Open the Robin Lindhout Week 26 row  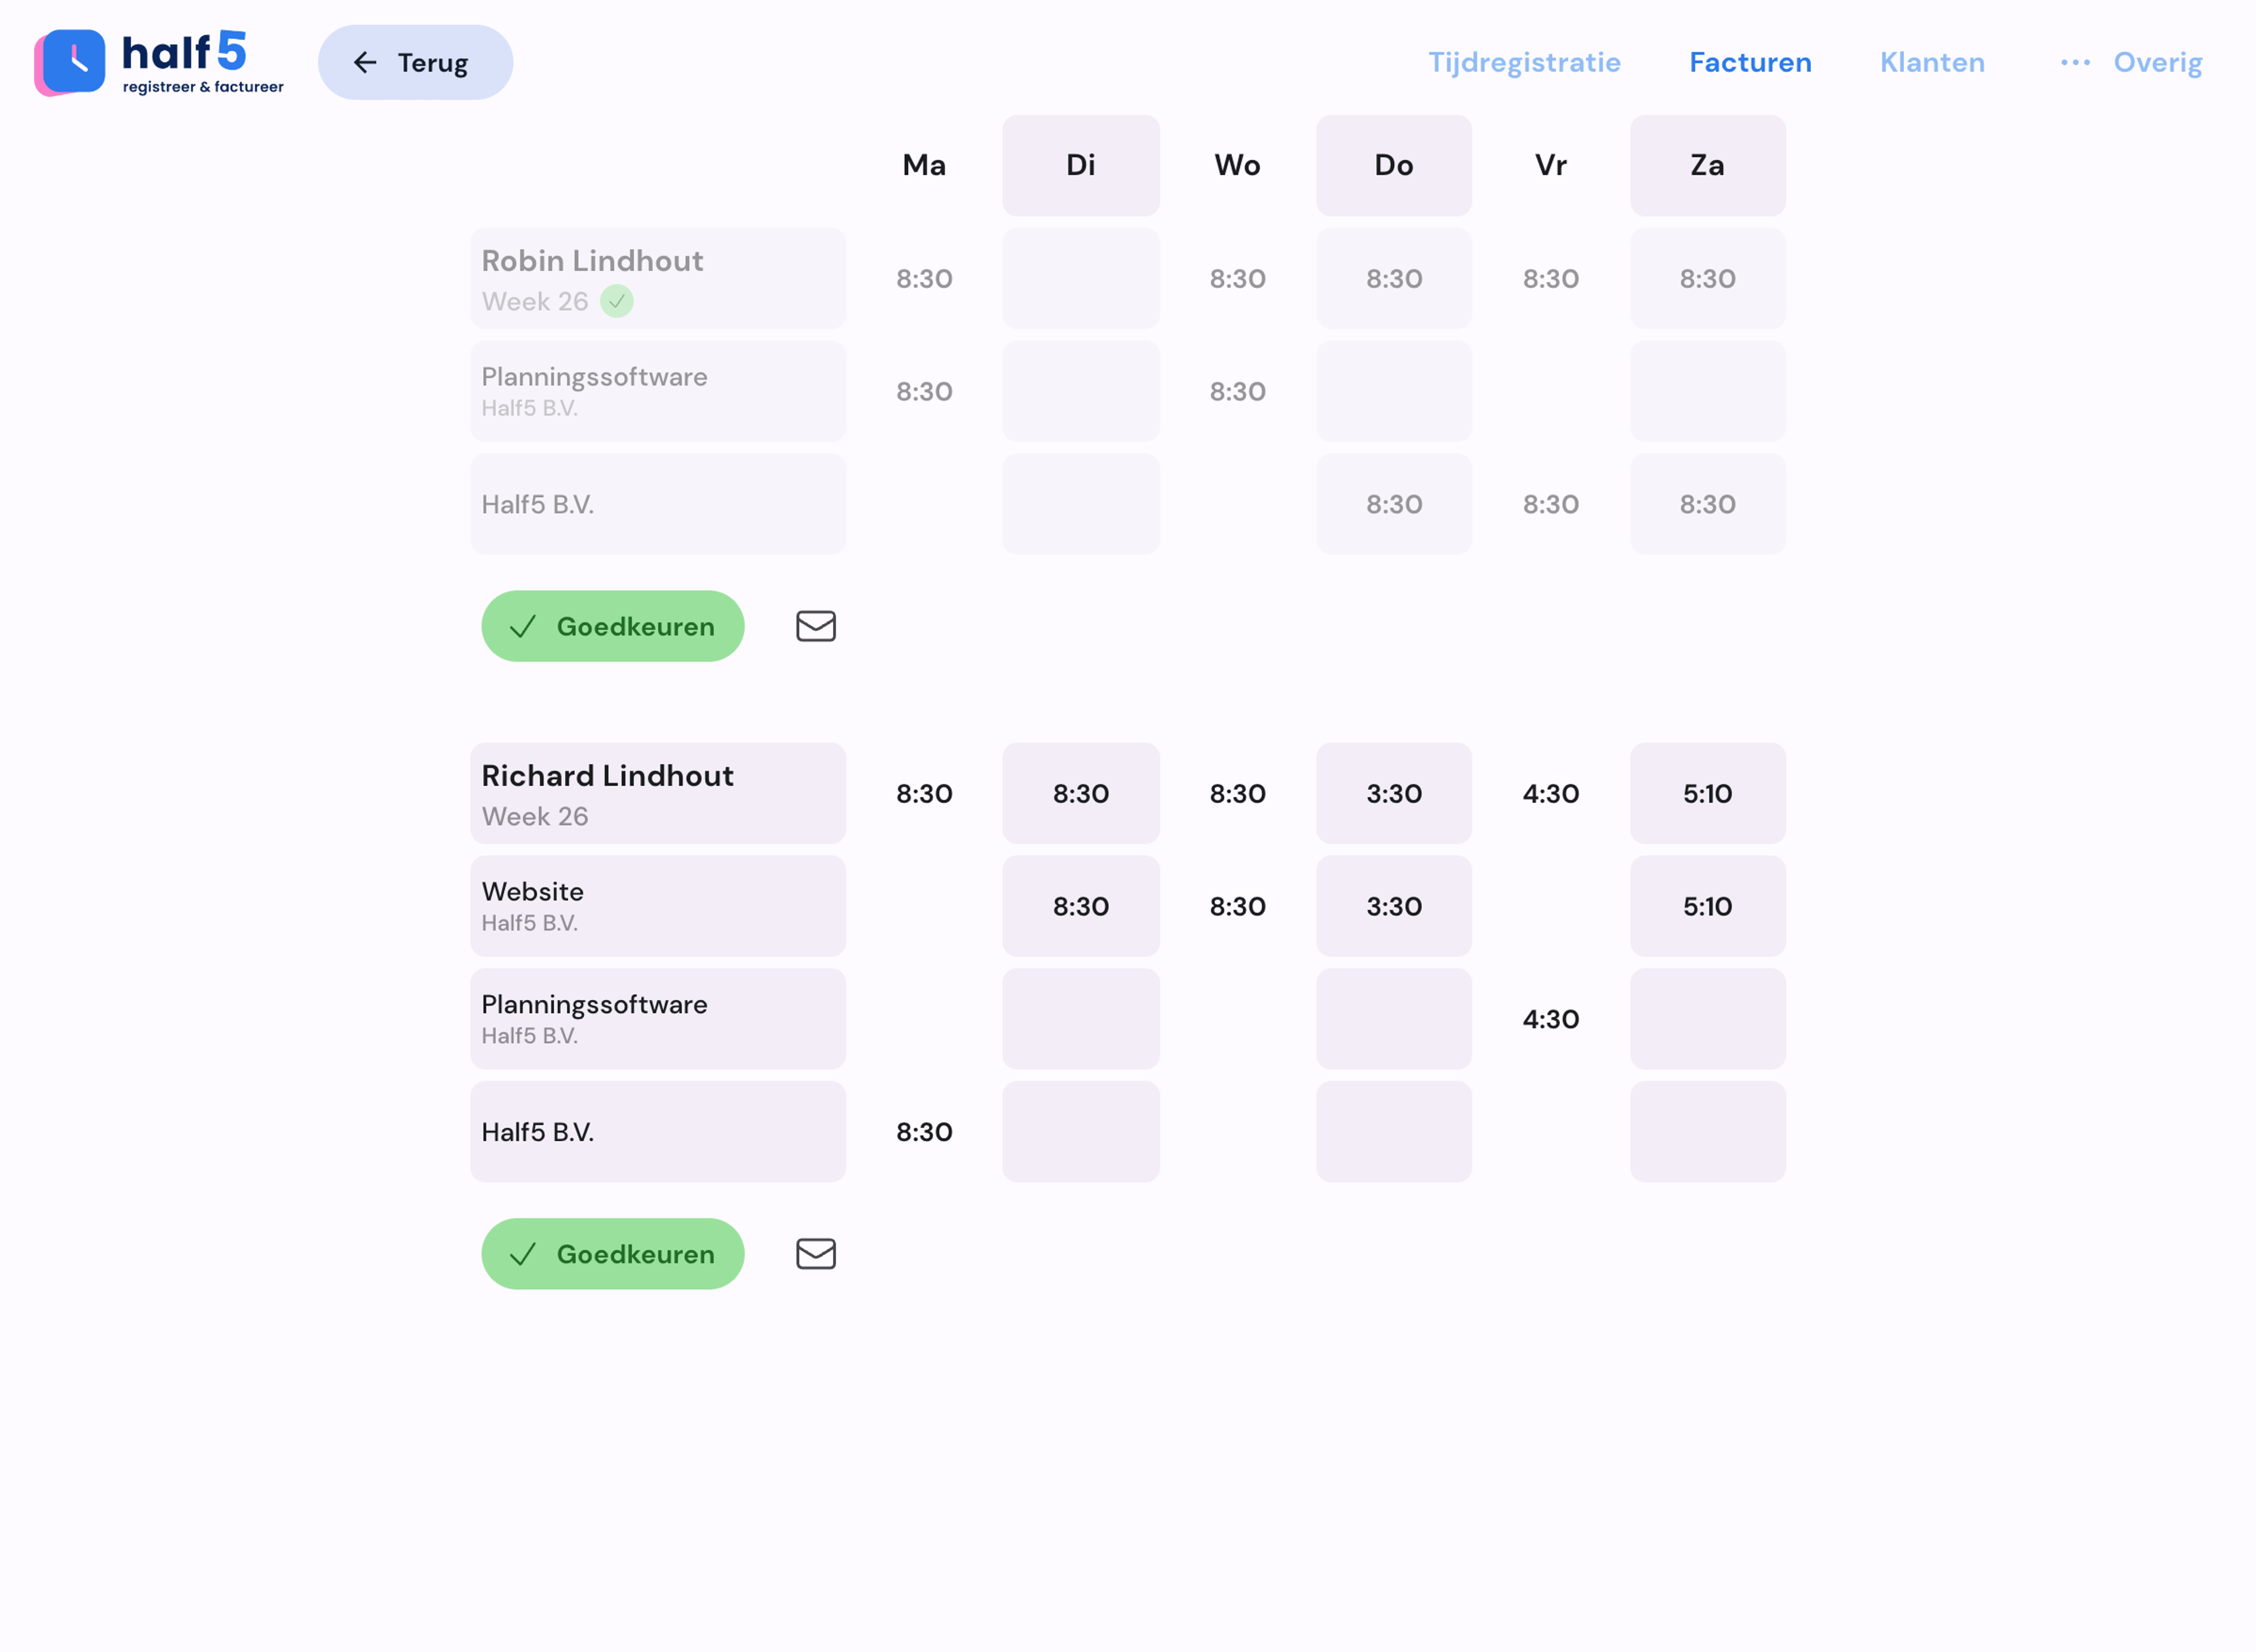[x=657, y=278]
